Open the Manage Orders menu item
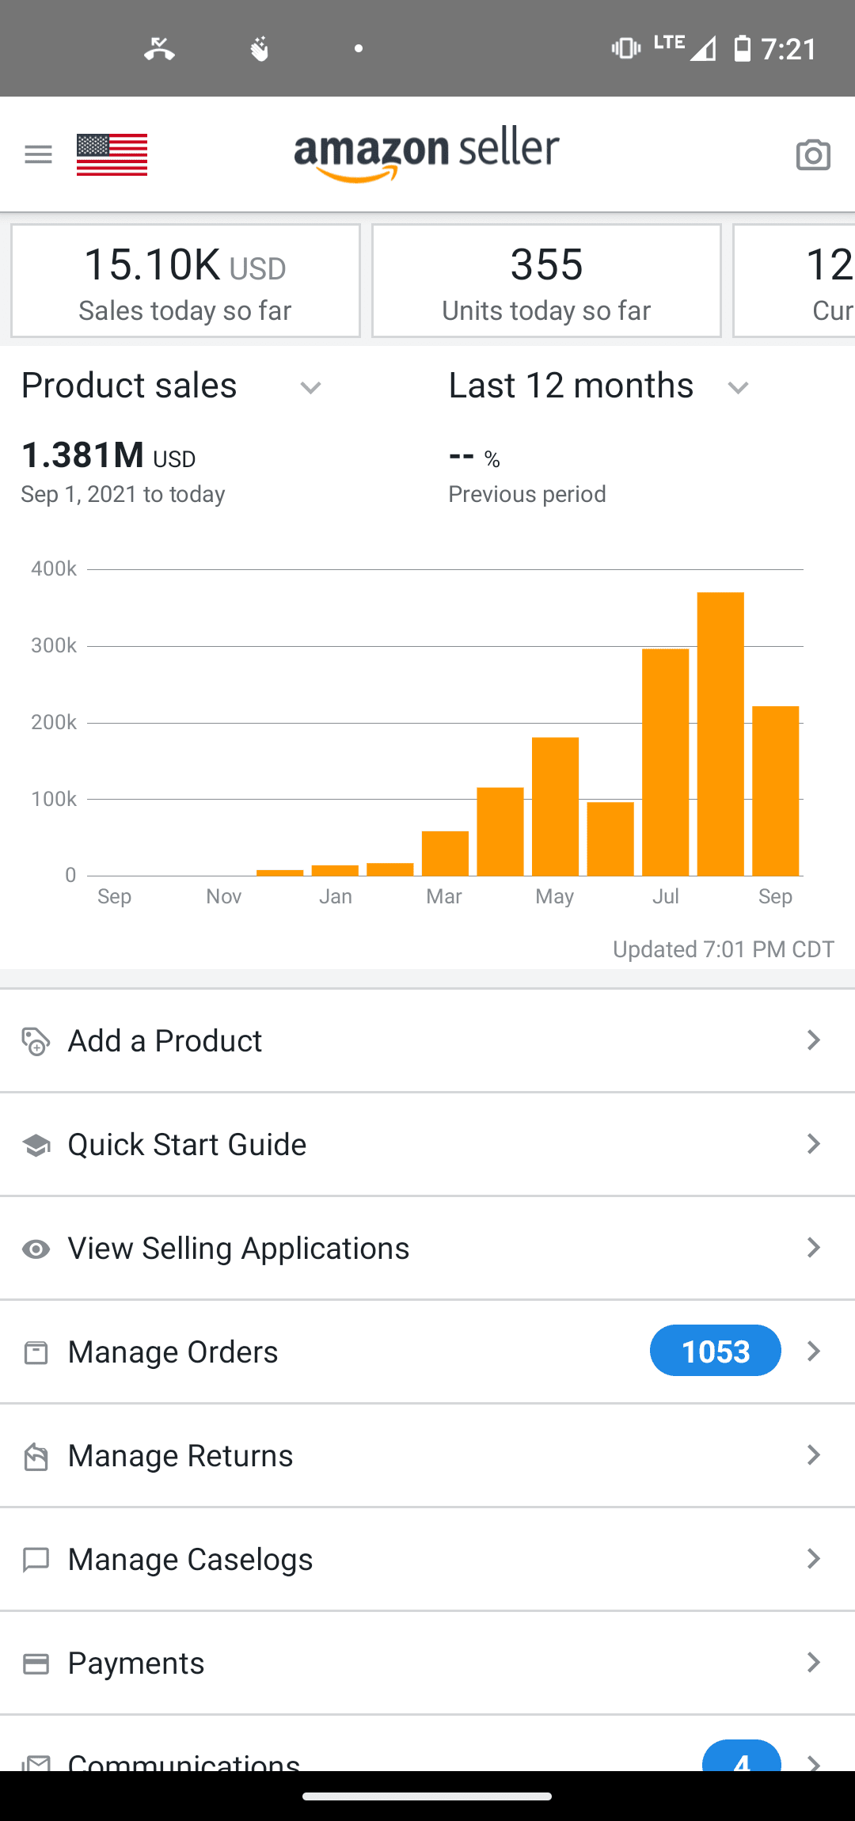The width and height of the screenshot is (855, 1821). click(x=173, y=1352)
